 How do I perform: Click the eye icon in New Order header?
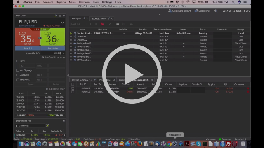coord(64,16)
